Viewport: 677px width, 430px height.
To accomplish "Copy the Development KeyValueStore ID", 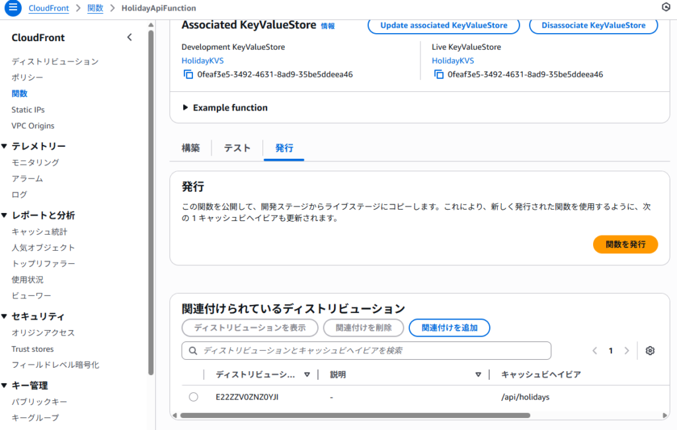I will [188, 75].
